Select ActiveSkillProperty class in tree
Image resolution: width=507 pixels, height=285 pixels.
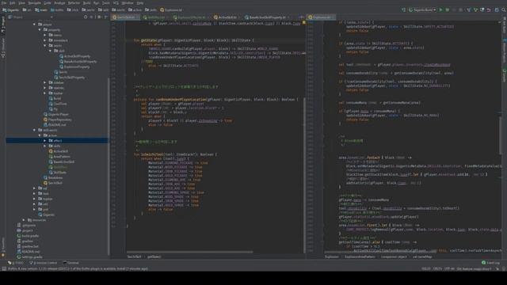pos(74,56)
